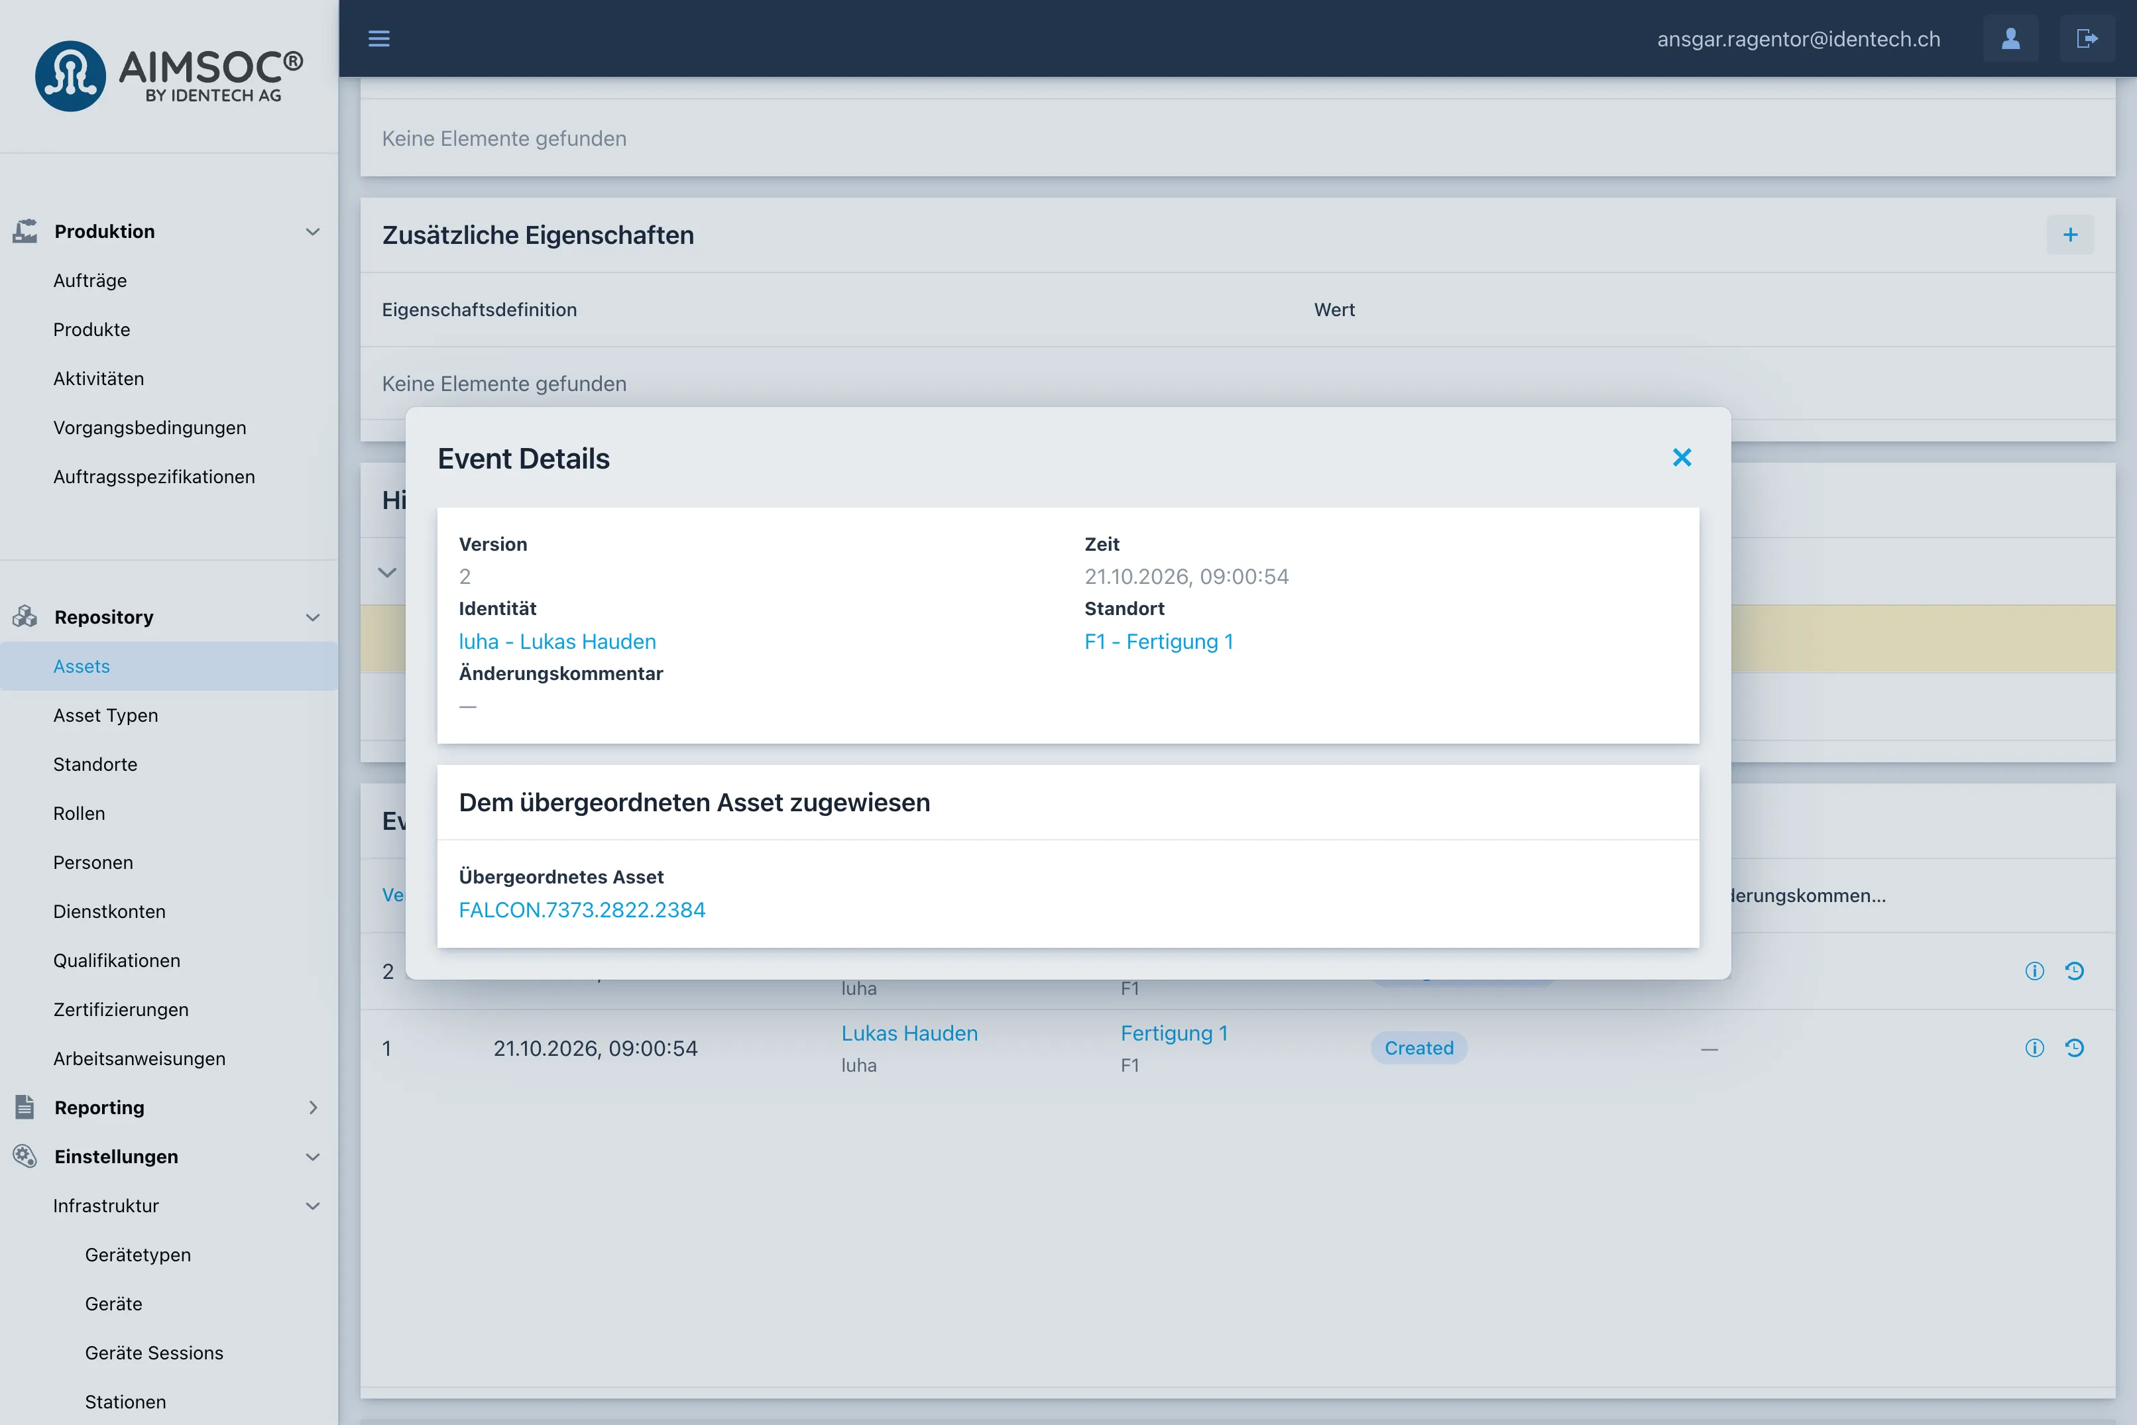Open Zertifizierungen in the sidebar
Image resolution: width=2137 pixels, height=1425 pixels.
[121, 1009]
